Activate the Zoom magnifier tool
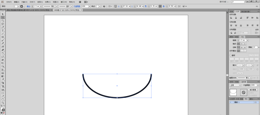This screenshot has height=115, width=260. click(x=3, y=103)
